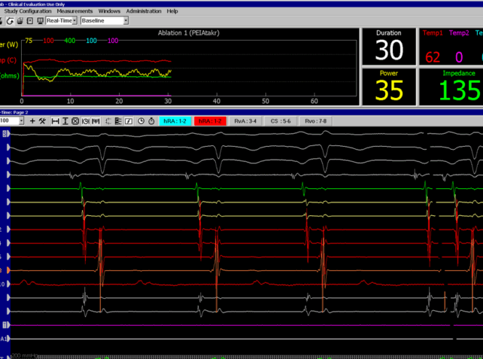This screenshot has height=359, width=483.
Task: Expand the Baseline dropdown
Action: point(125,20)
